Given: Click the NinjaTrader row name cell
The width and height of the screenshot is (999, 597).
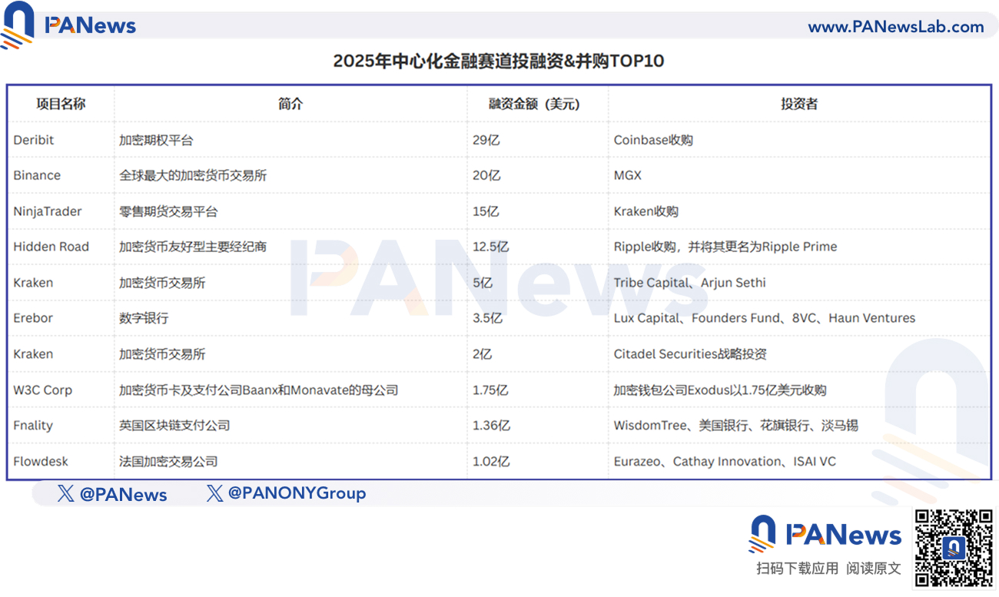Looking at the screenshot, I should (48, 211).
